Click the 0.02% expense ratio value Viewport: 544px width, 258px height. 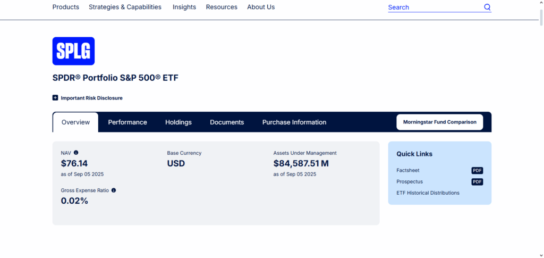pos(74,201)
